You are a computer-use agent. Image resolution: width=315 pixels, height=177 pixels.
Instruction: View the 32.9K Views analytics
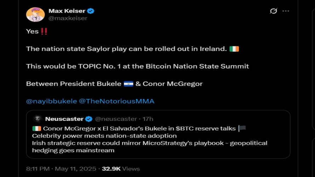(121, 169)
